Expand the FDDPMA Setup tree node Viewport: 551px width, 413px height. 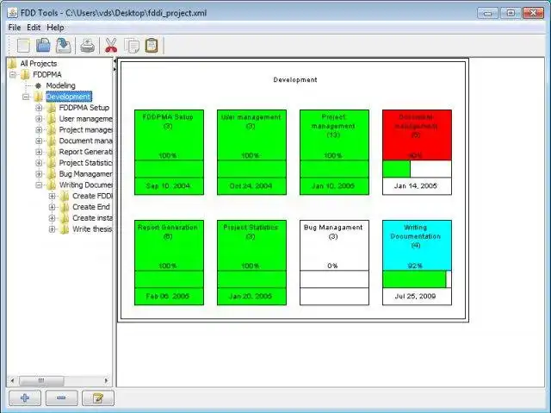click(x=39, y=108)
